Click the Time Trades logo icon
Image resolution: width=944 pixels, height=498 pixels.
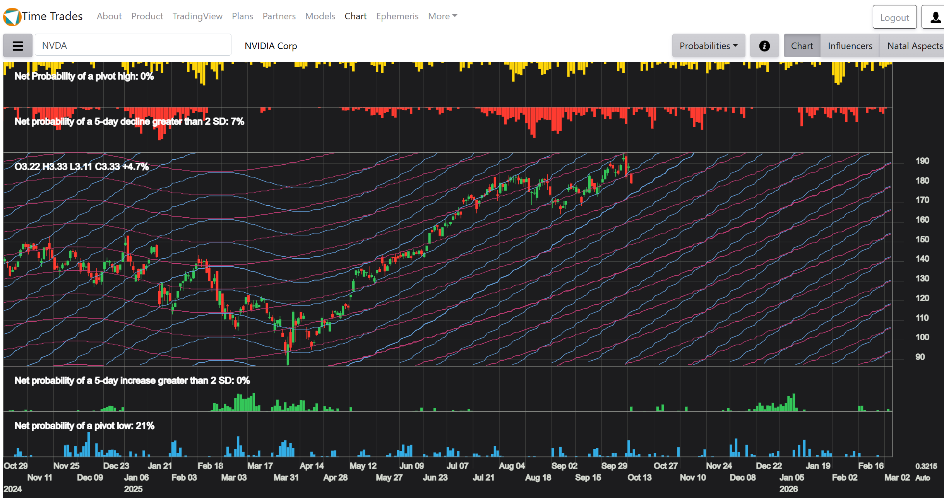(12, 17)
